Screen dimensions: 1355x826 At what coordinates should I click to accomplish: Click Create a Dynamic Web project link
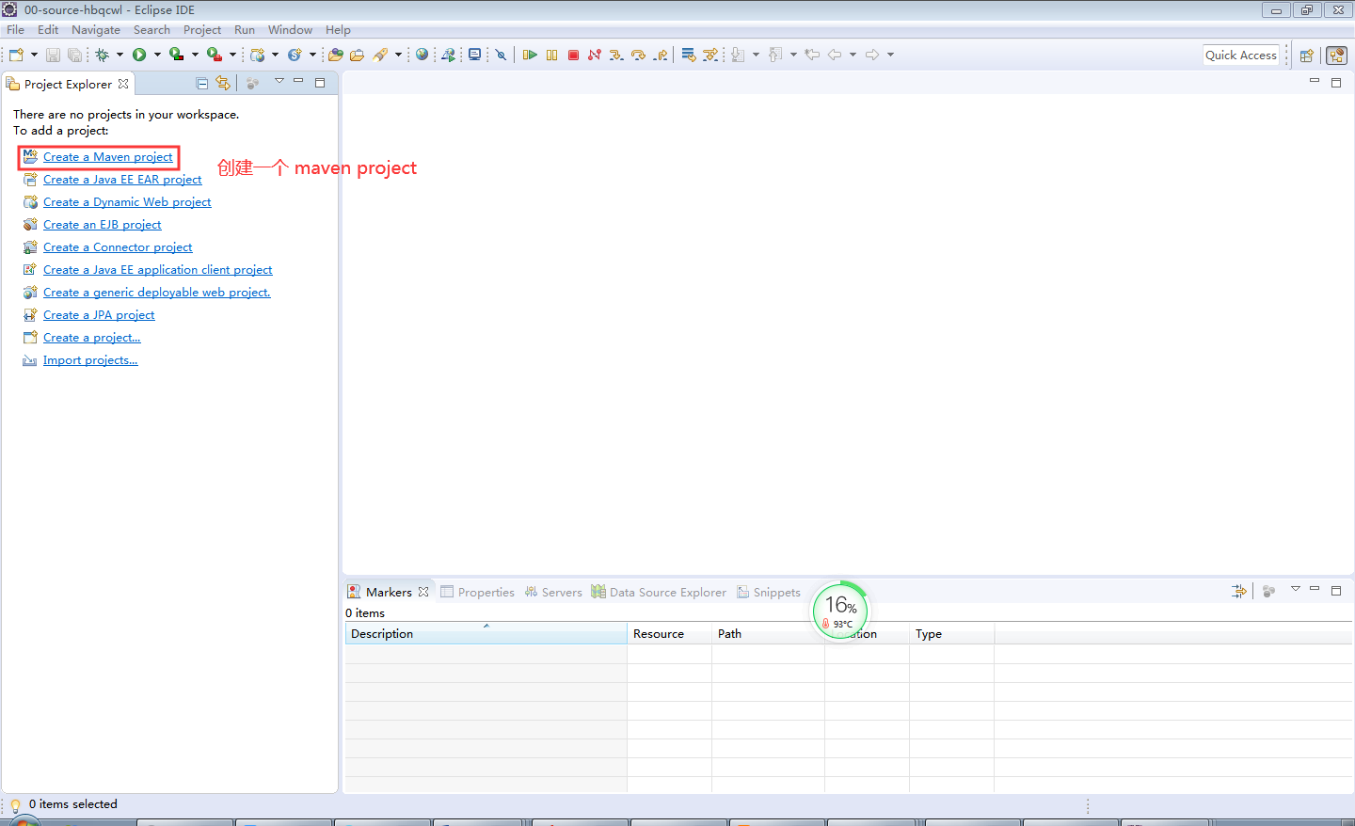127,202
